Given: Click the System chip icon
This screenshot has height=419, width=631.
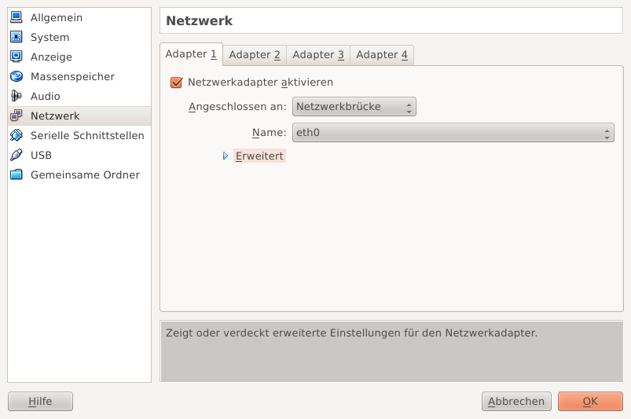Looking at the screenshot, I should (x=16, y=37).
